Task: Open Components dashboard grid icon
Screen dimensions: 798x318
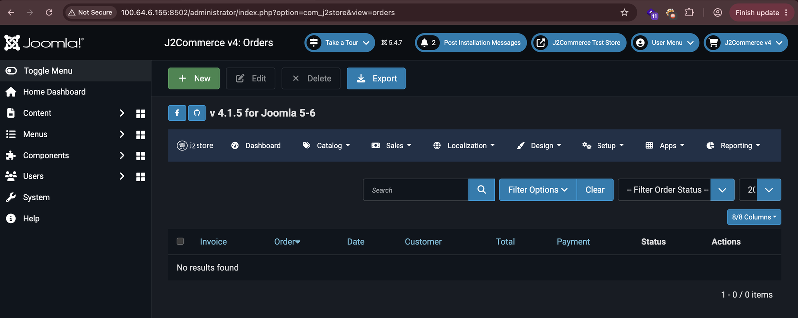Action: pos(141,156)
